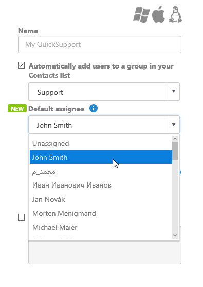Select Michael Maier from the list
203x287 pixels.
coord(101,227)
